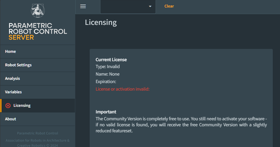Toggle the hamburger sidebar menu icon
The width and height of the screenshot is (280, 147).
coord(83,6)
